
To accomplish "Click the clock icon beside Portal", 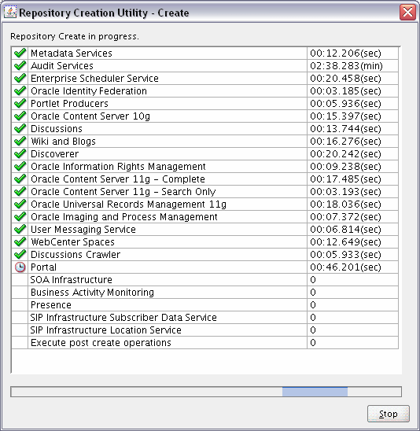I will pos(20,267).
